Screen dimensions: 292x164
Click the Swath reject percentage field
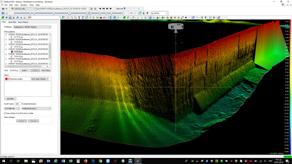coord(18,104)
